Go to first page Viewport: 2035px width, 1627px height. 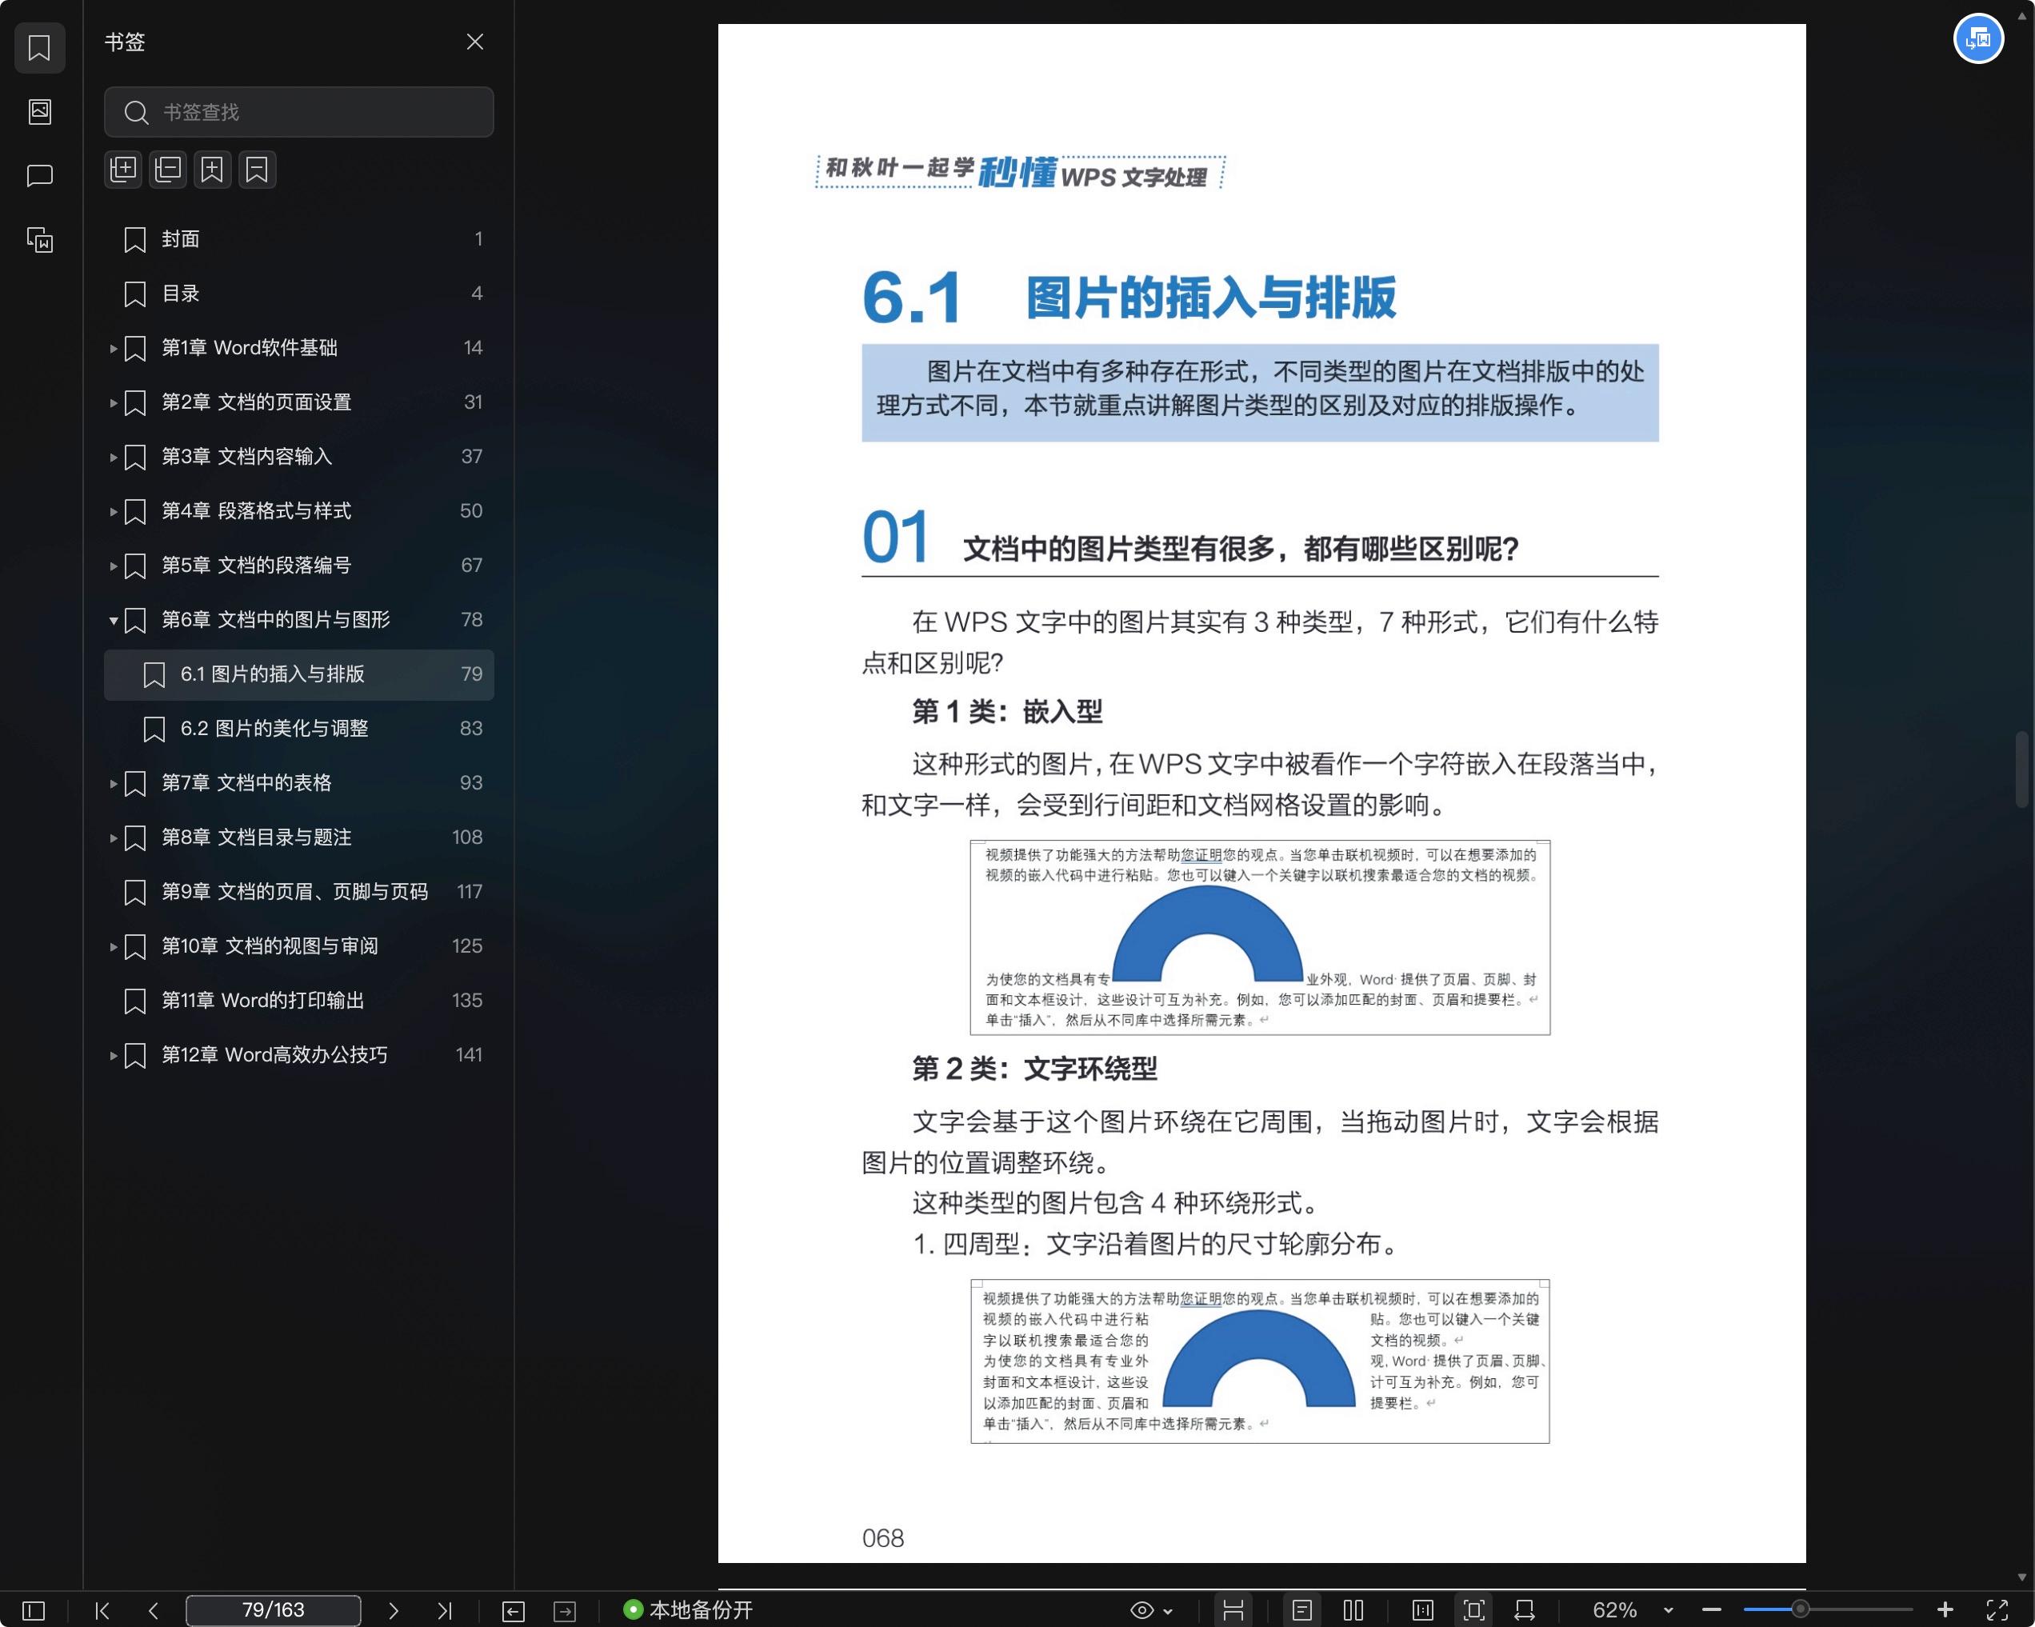click(x=102, y=1610)
